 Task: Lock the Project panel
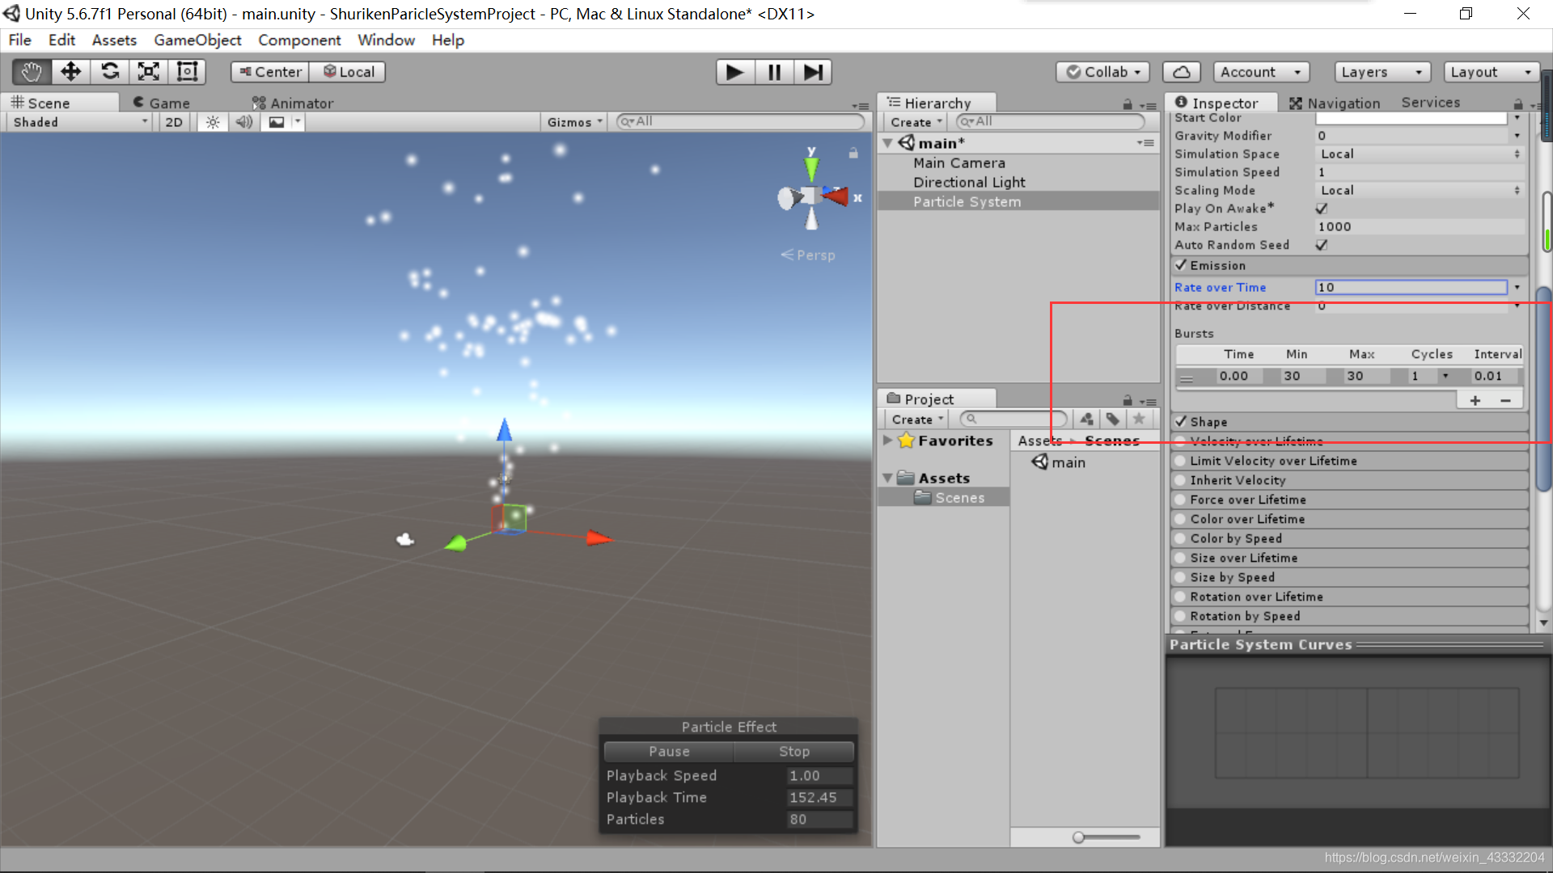(x=1128, y=400)
